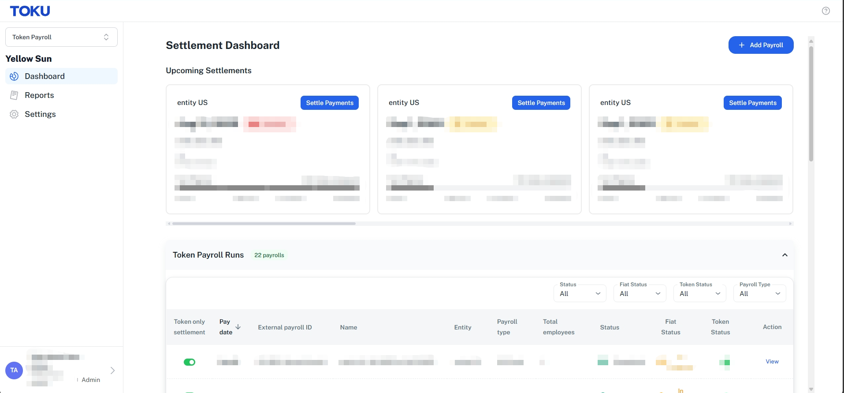
Task: Click the Reports document icon
Action: 14,95
